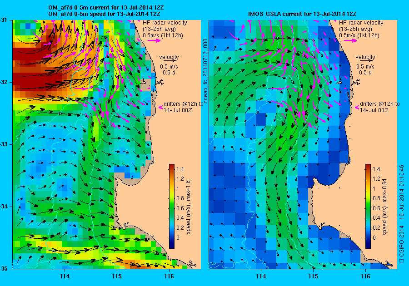Click the '18-Jul-2014 21:12:46' timestamp text
This screenshot has height=286, width=409.
(x=401, y=192)
